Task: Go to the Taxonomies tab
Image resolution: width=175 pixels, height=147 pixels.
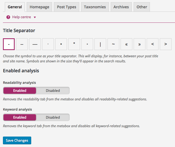Action: tap(95, 7)
